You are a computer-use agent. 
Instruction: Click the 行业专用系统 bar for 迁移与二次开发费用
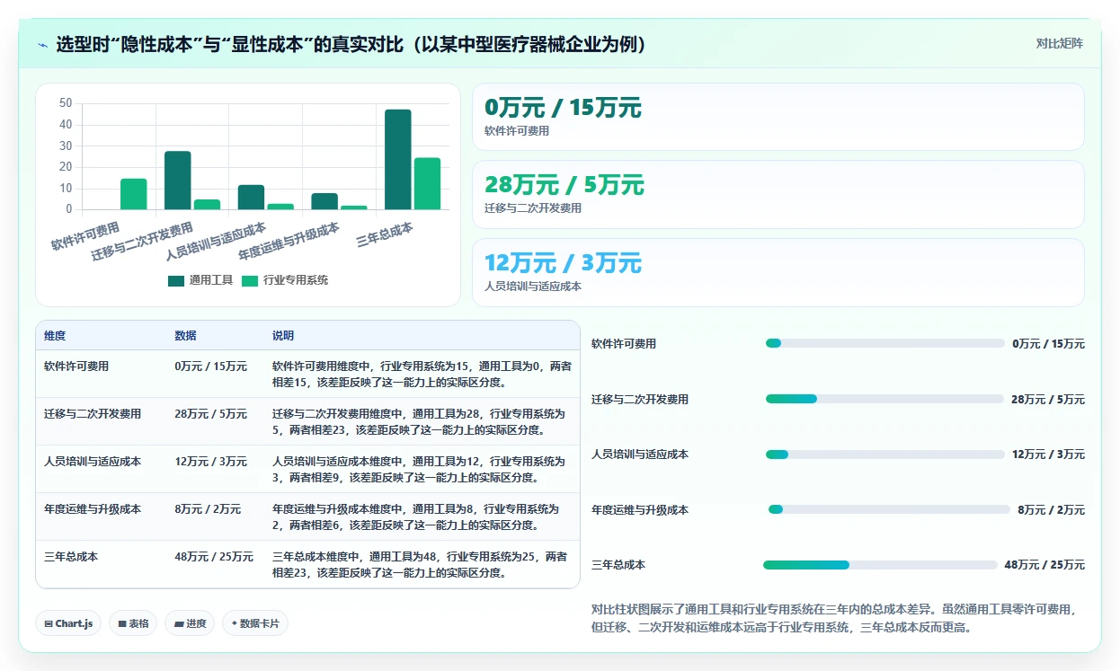[x=207, y=205]
